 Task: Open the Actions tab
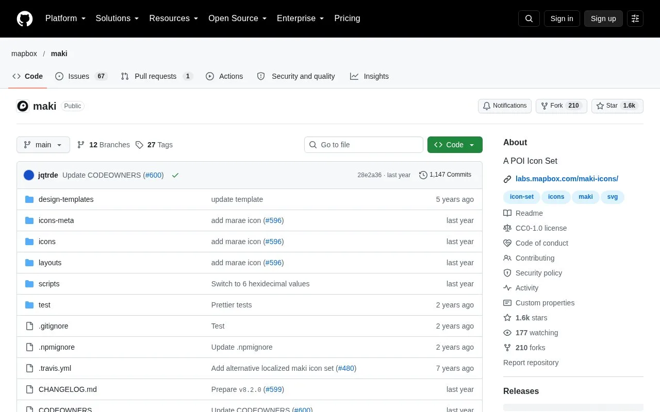click(224, 76)
